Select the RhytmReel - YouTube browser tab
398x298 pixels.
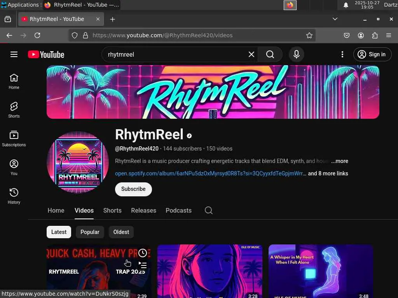[61, 19]
